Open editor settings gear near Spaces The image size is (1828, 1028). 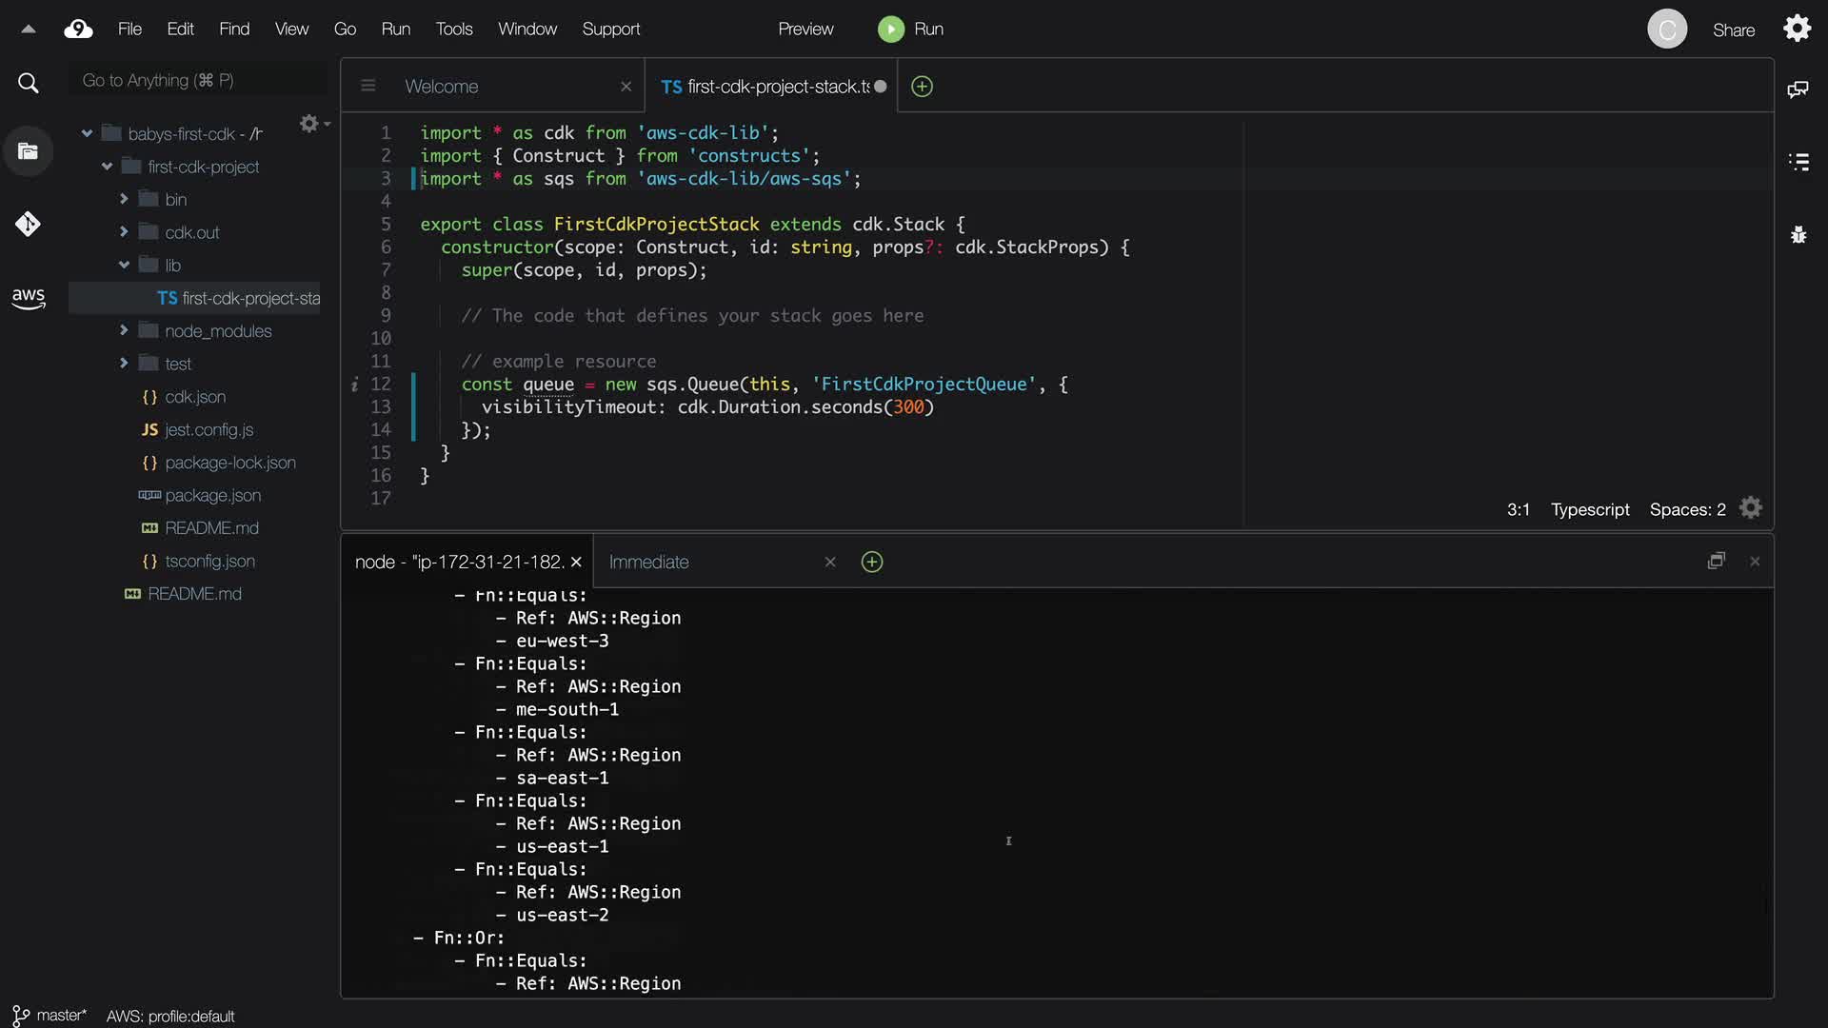tap(1750, 508)
